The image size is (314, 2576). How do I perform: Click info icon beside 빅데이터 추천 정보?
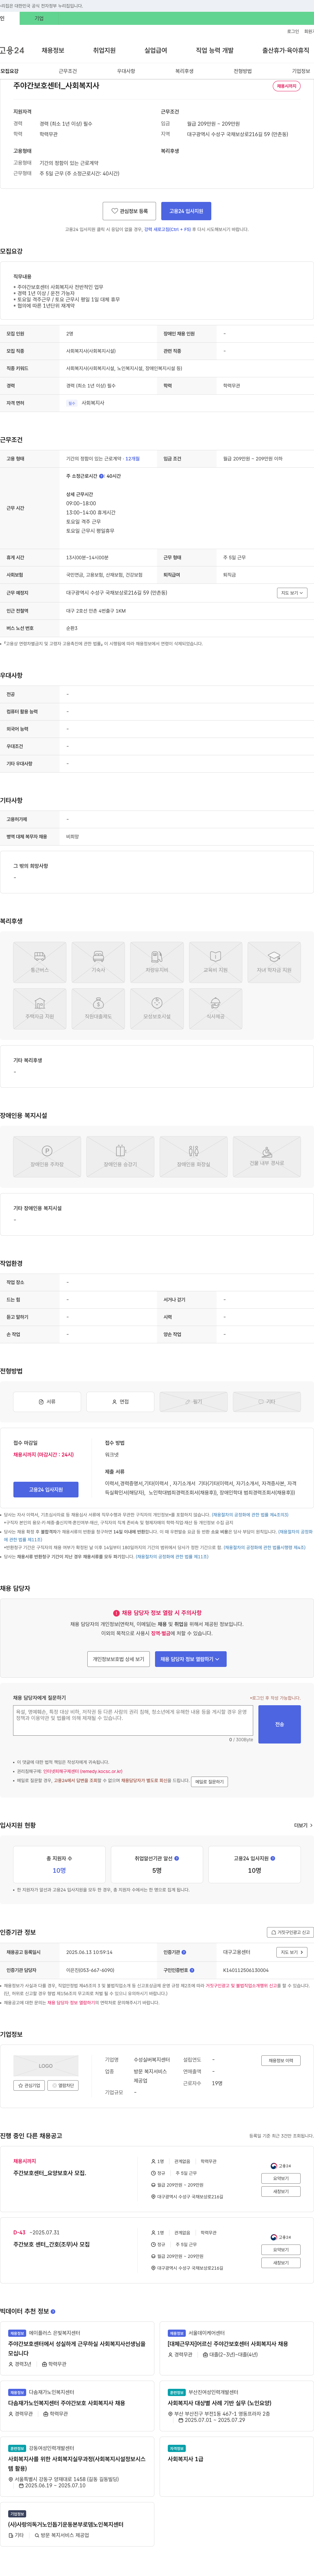[53, 2311]
